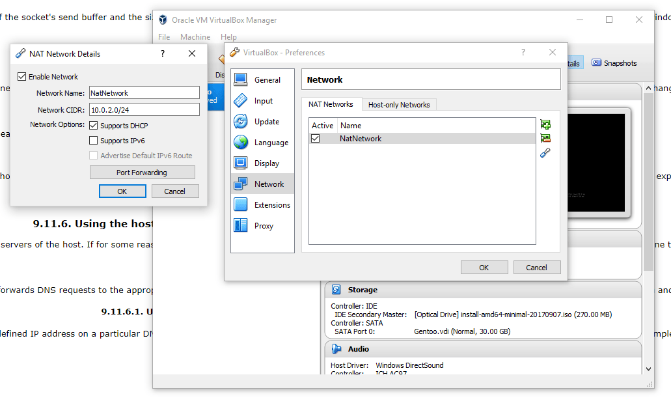Viewport: 671px width, 405px height.
Task: Click the Port Forwarding button
Action: pyautogui.click(x=142, y=173)
